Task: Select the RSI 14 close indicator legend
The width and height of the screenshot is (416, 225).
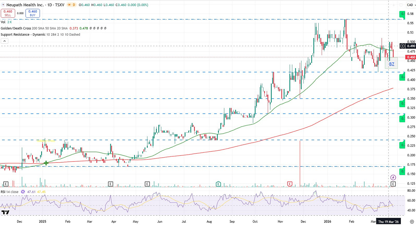Action: (9, 192)
